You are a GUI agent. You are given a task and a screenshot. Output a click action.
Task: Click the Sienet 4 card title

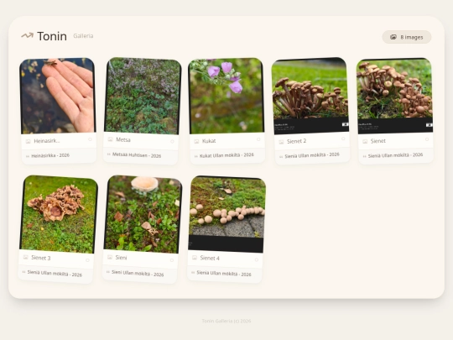coord(210,258)
